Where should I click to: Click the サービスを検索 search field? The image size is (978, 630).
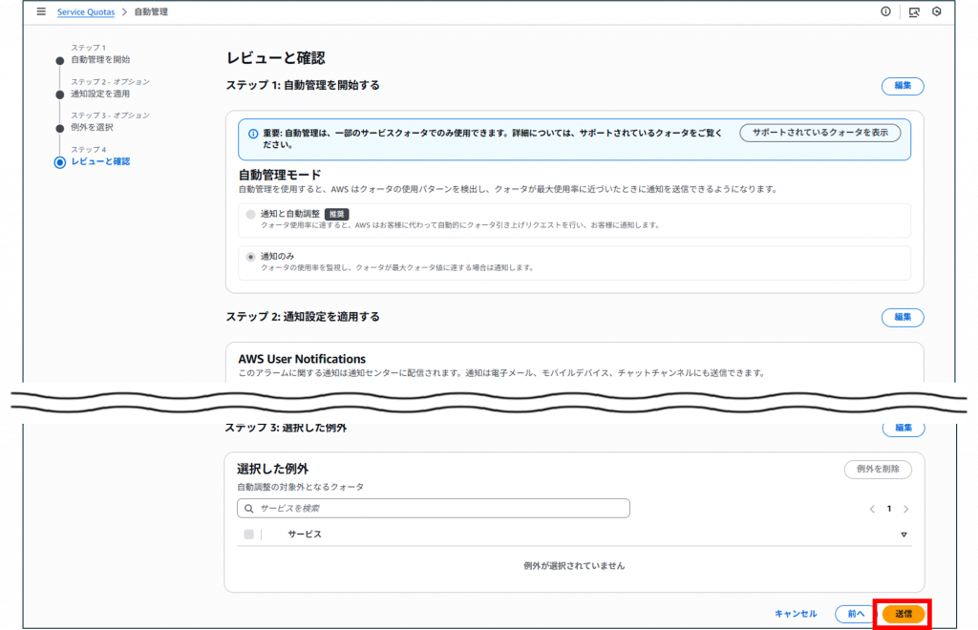[x=439, y=509]
